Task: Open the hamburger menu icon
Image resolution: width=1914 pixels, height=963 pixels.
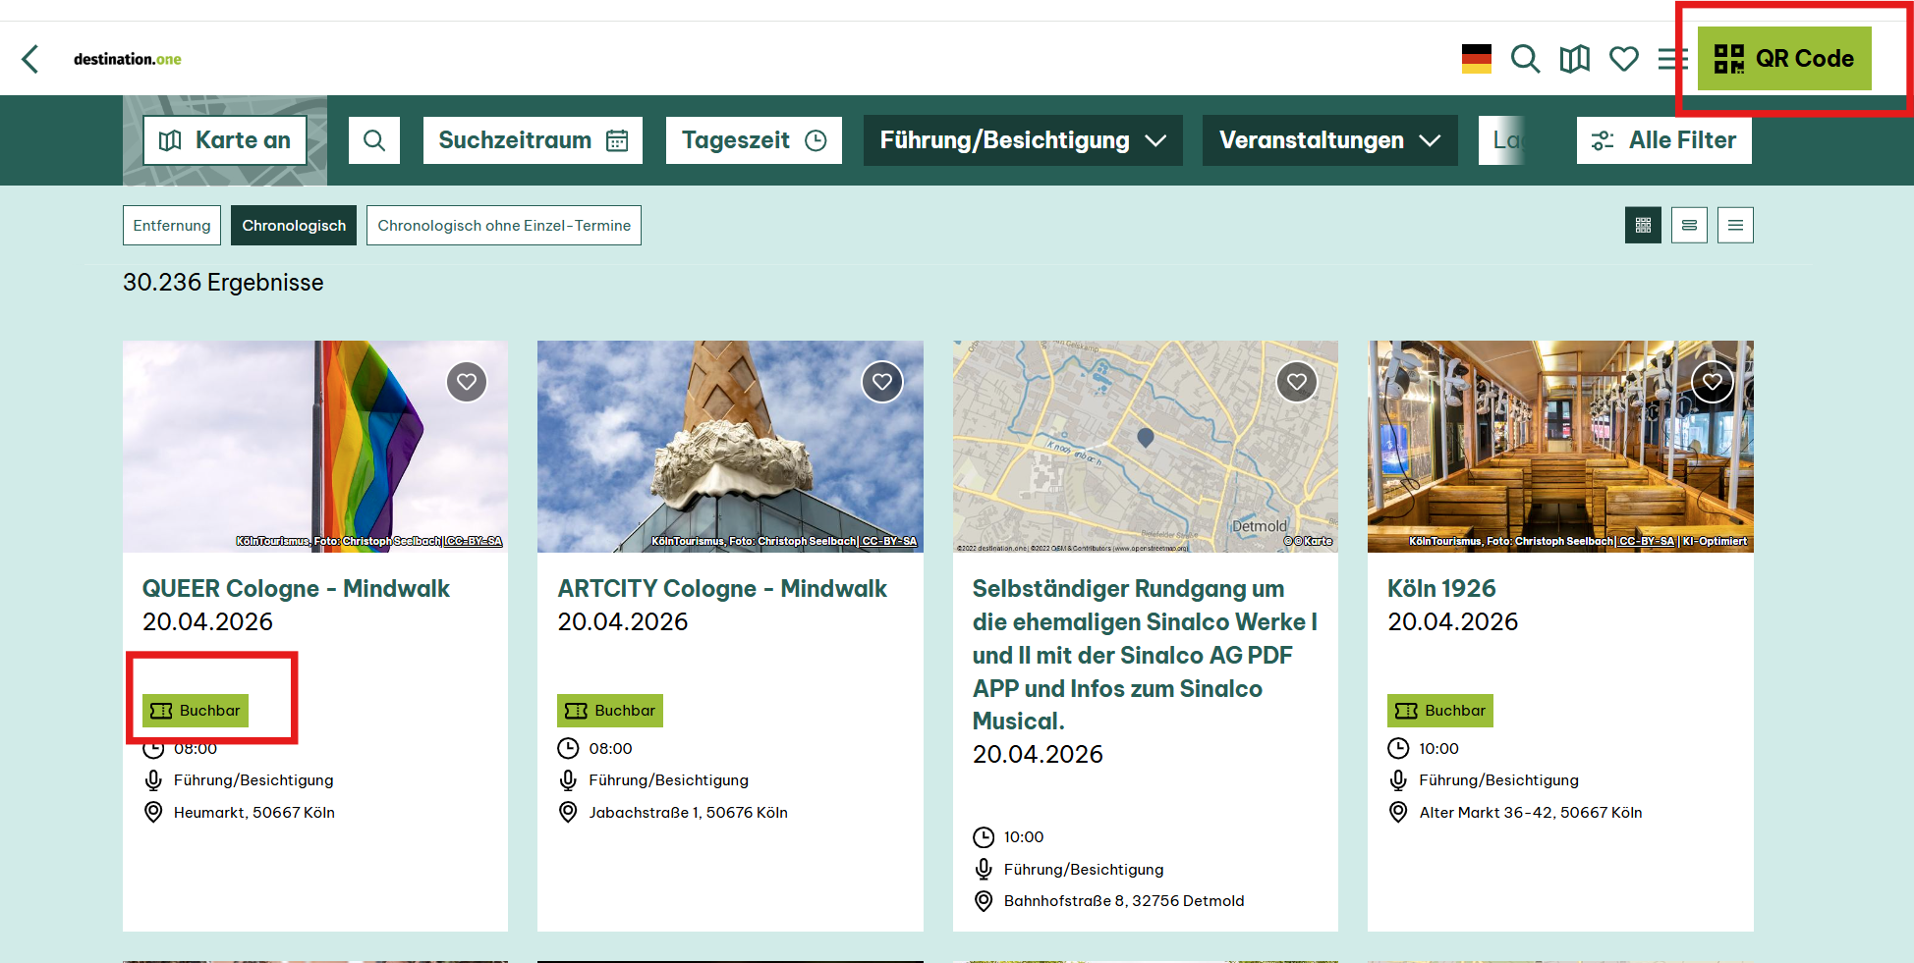Action: 1670,59
